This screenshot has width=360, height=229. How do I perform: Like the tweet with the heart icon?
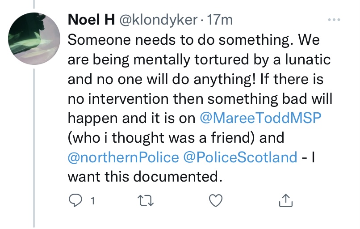click(215, 201)
